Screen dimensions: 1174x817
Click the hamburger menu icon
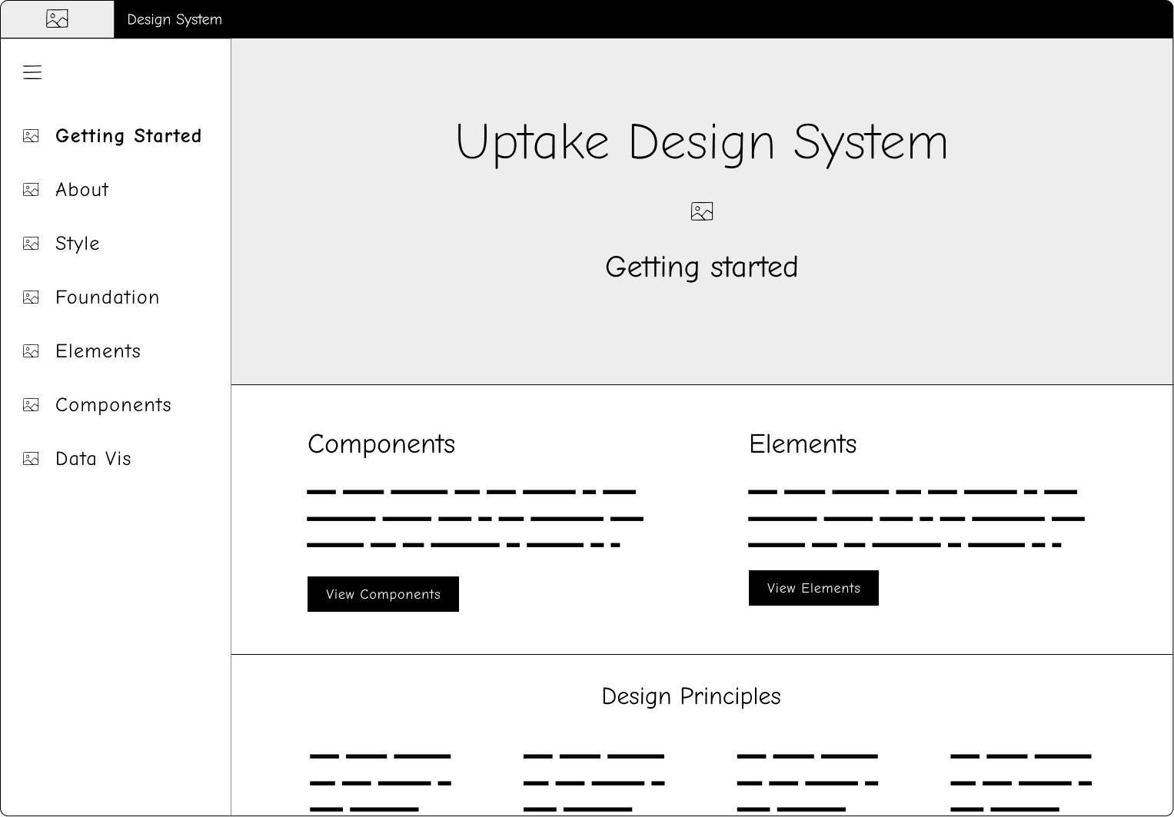[x=32, y=72]
